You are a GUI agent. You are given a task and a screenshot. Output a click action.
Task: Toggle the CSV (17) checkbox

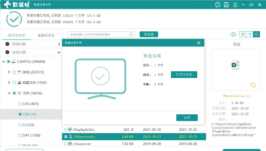click(x=20, y=114)
